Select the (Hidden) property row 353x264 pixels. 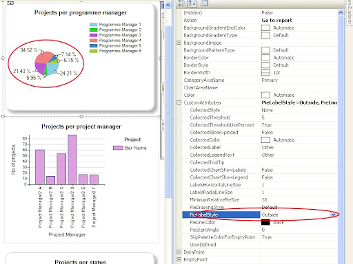(x=260, y=13)
